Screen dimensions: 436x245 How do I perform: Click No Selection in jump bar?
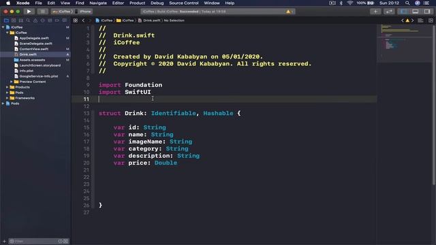[x=174, y=20]
